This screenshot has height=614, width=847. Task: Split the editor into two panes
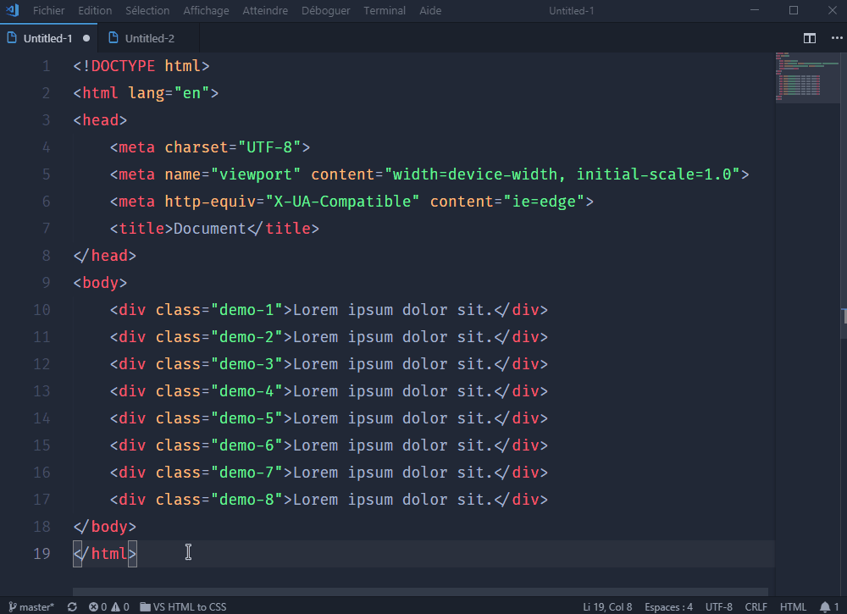pos(809,38)
